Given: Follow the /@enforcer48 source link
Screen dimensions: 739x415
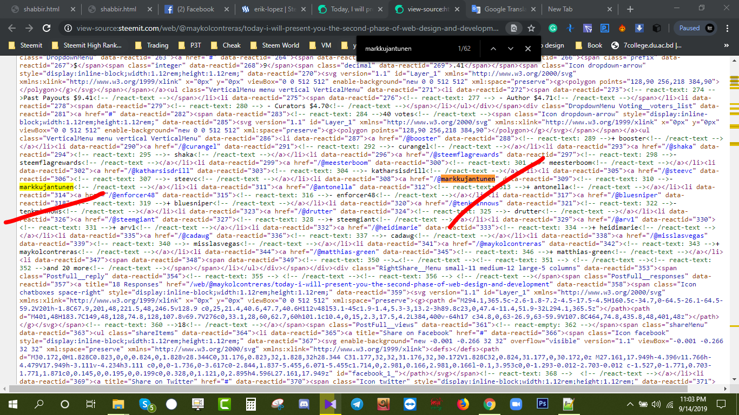Looking at the screenshot, I should point(133,195).
